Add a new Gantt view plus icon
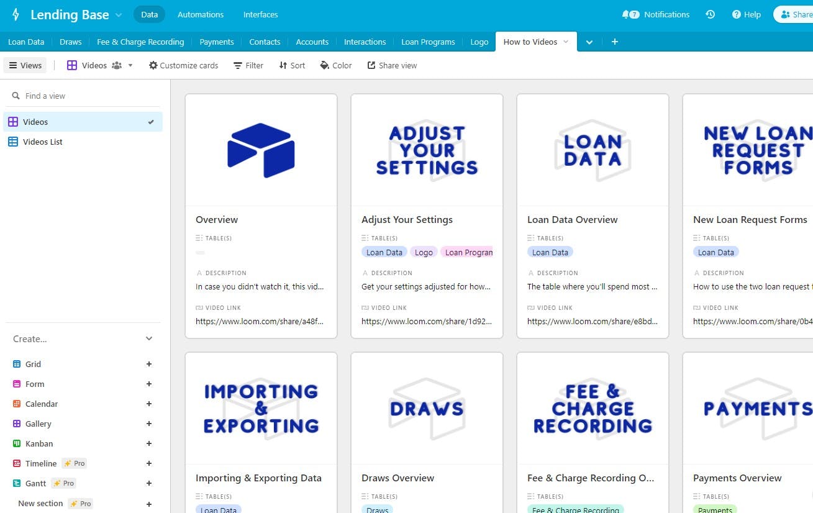The width and height of the screenshot is (813, 513). [149, 483]
